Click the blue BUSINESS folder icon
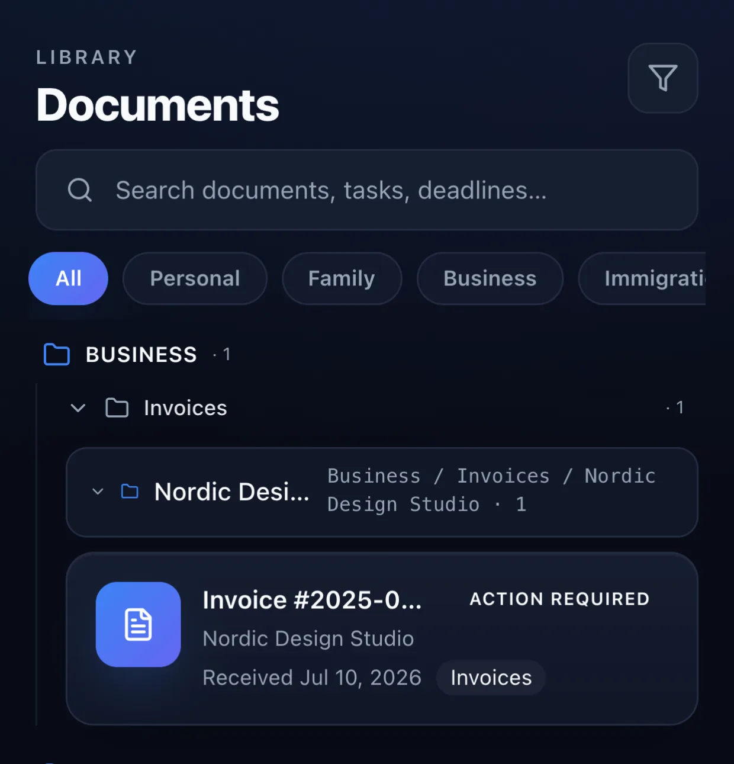This screenshot has width=734, height=764. click(x=57, y=354)
